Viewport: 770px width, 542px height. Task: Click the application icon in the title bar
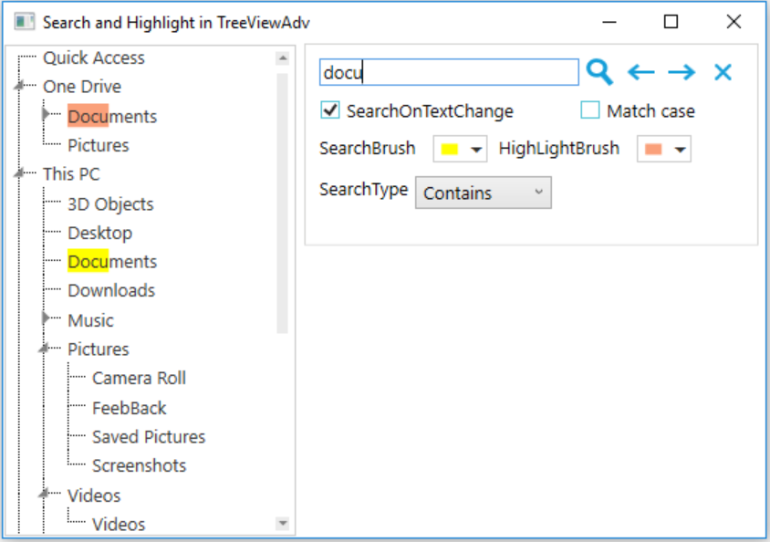(23, 20)
